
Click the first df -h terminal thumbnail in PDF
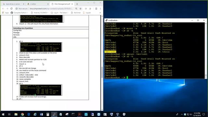click(x=41, y=47)
